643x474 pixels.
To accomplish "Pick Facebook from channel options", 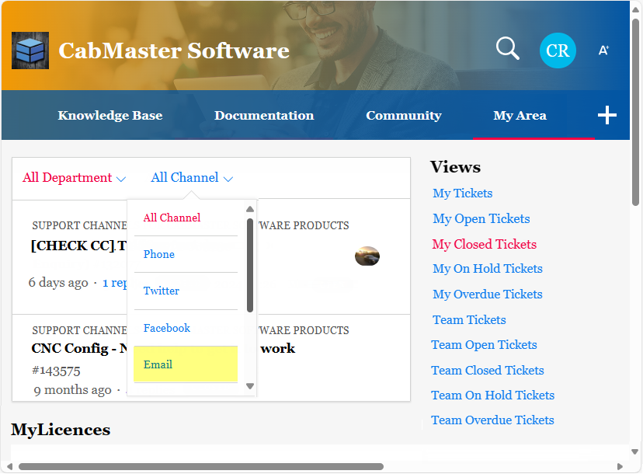I will coord(167,328).
